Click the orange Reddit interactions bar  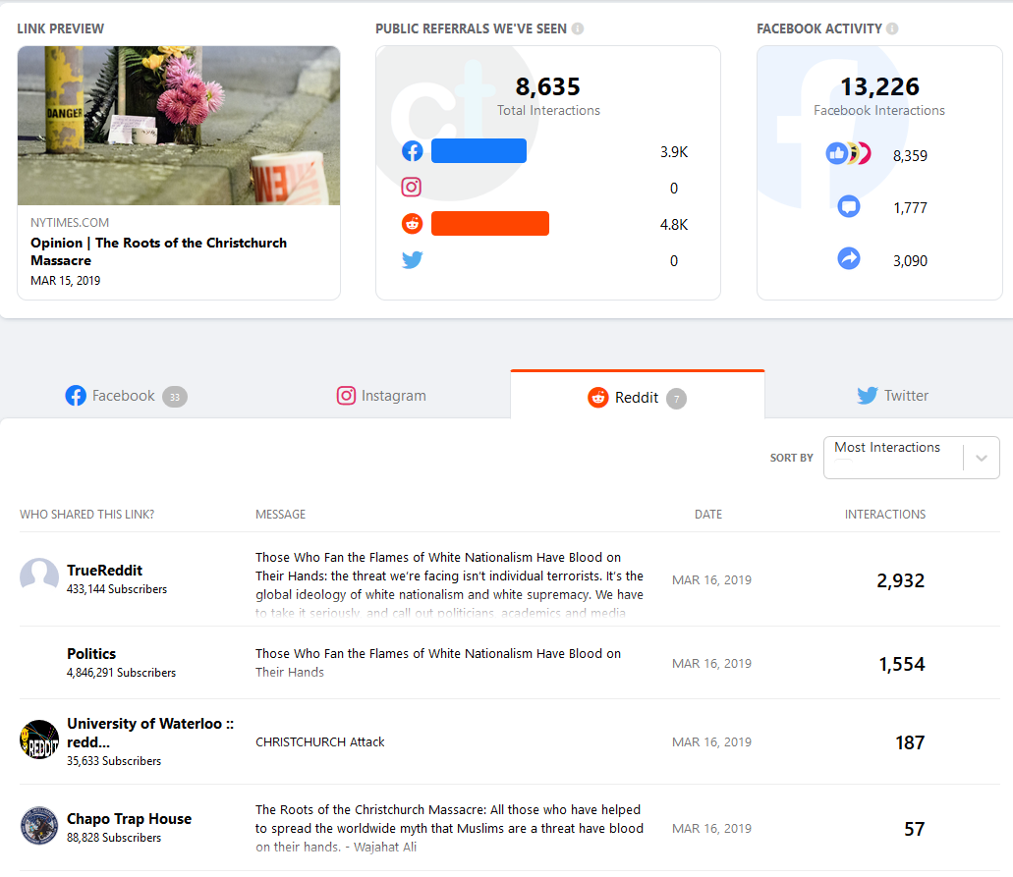(489, 224)
